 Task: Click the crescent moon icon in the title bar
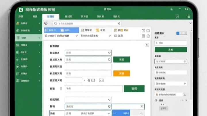pyautogui.click(x=172, y=9)
